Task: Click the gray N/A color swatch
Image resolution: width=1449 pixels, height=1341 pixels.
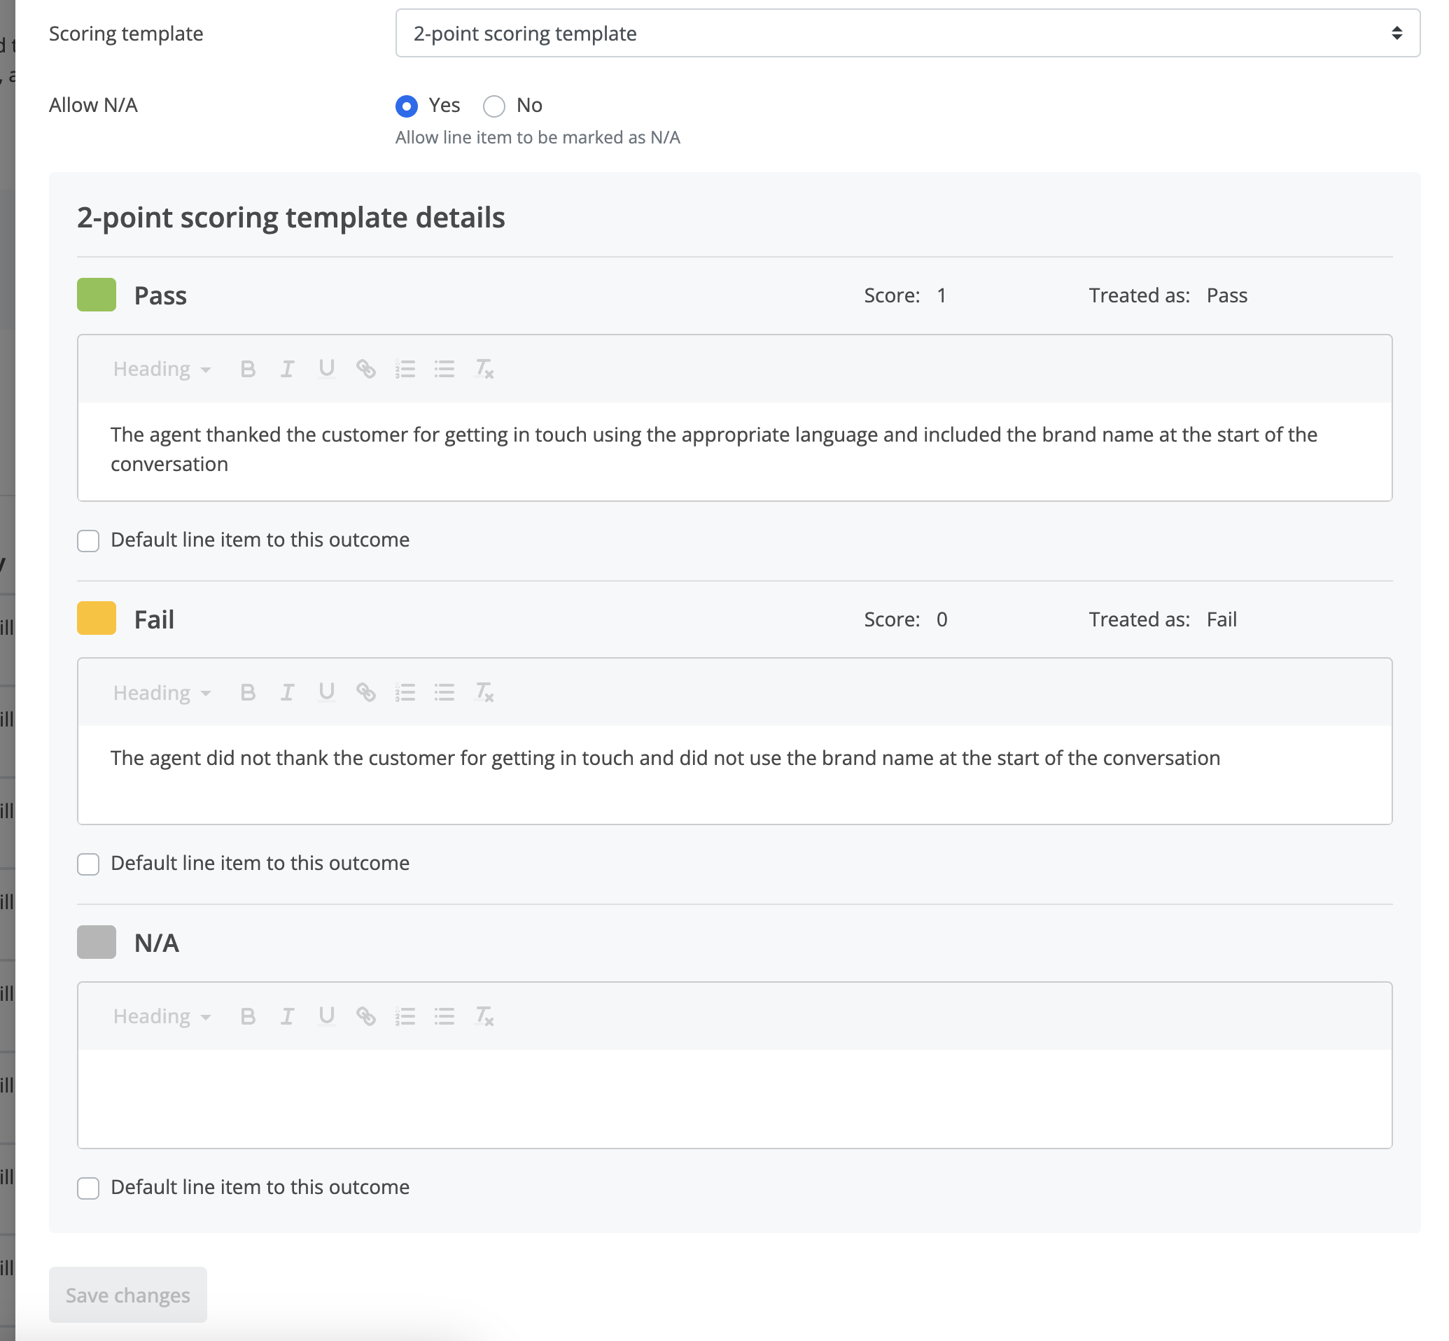Action: tap(97, 942)
